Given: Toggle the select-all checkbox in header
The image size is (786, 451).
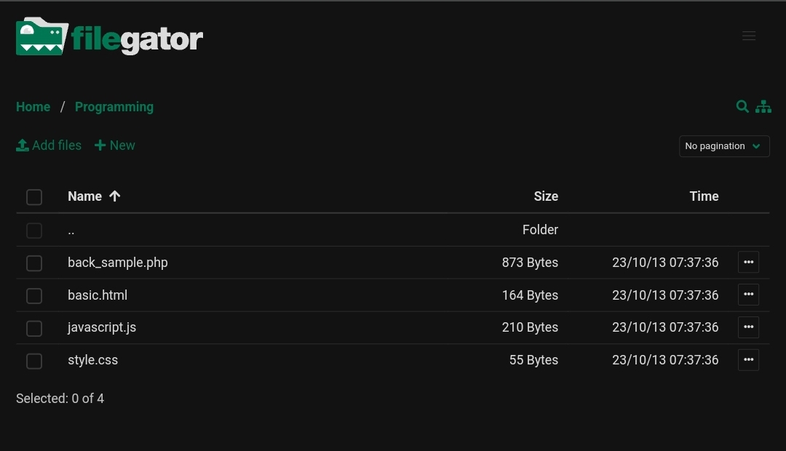Looking at the screenshot, I should [x=34, y=197].
